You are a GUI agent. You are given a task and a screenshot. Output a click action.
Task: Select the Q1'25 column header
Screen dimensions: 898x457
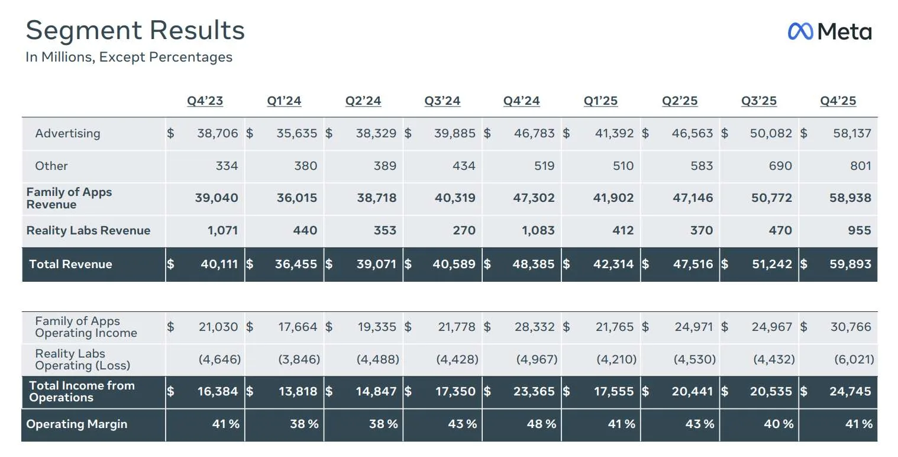tap(600, 101)
